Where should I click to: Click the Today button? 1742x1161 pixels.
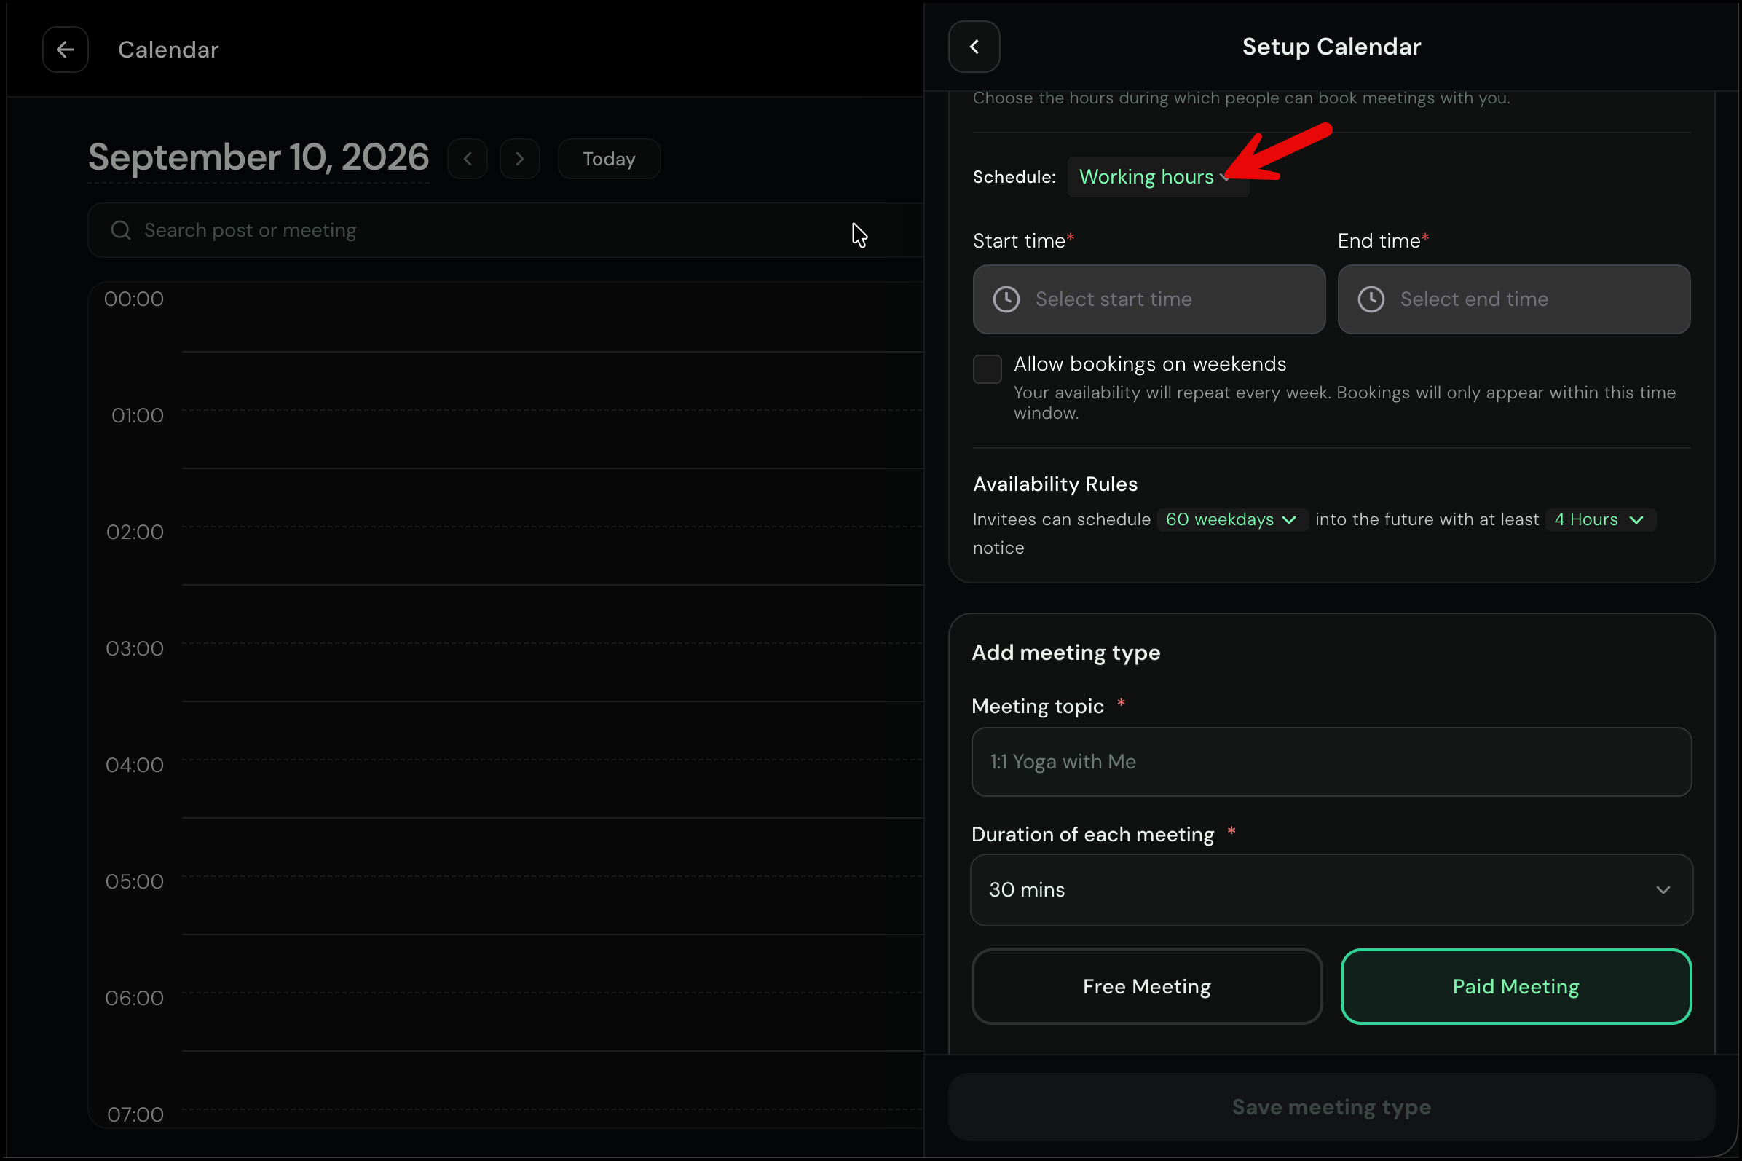coord(609,159)
